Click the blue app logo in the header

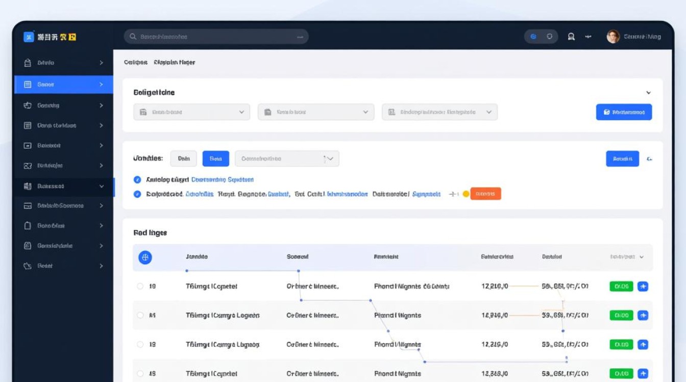[29, 37]
